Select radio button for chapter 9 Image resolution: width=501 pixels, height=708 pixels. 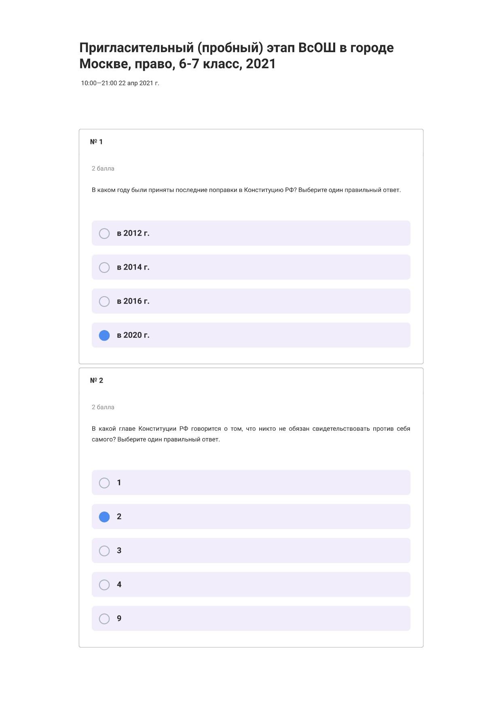click(104, 619)
